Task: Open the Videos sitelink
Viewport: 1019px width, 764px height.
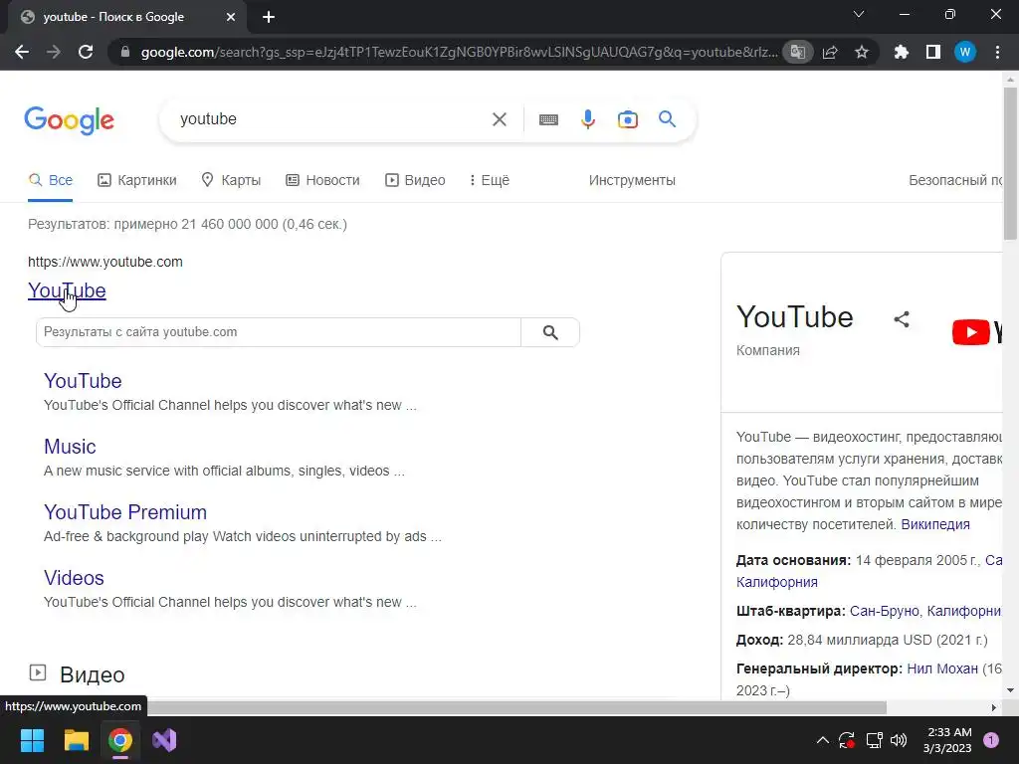Action: 74,578
